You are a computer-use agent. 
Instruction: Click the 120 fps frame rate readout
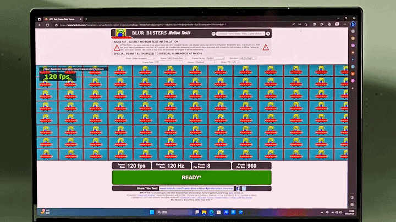[x=136, y=166]
